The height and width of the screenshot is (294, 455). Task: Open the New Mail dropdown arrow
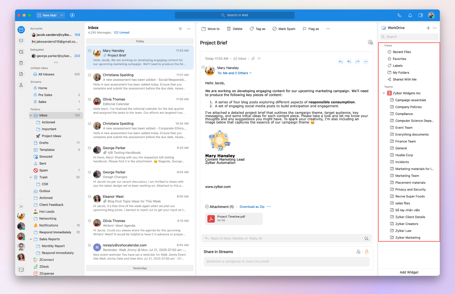[62, 15]
